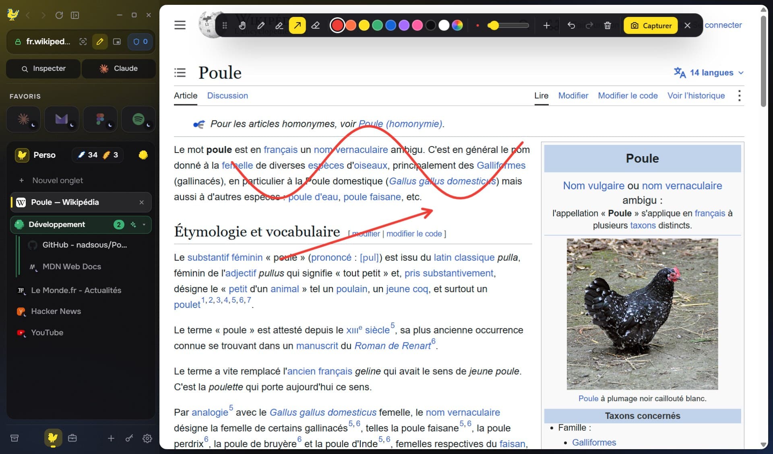Click the Capturer button
773x454 pixels.
651,25
